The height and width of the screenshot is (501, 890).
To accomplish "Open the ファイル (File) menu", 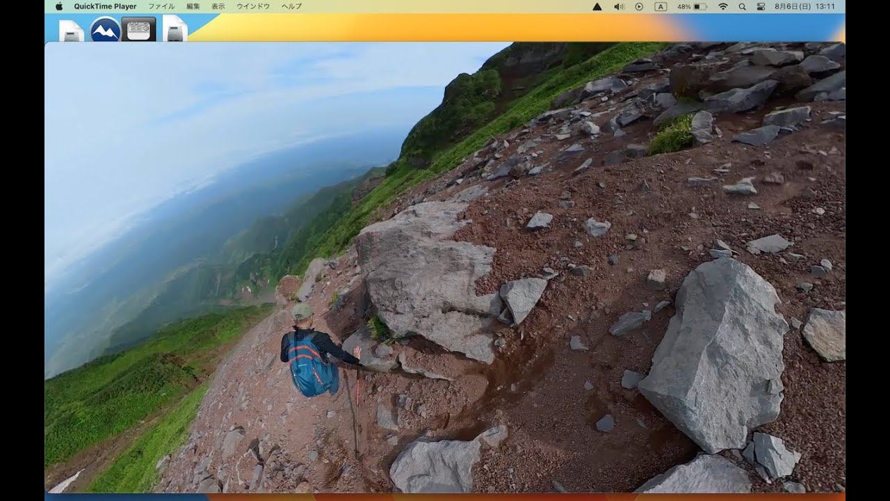I will (161, 6).
